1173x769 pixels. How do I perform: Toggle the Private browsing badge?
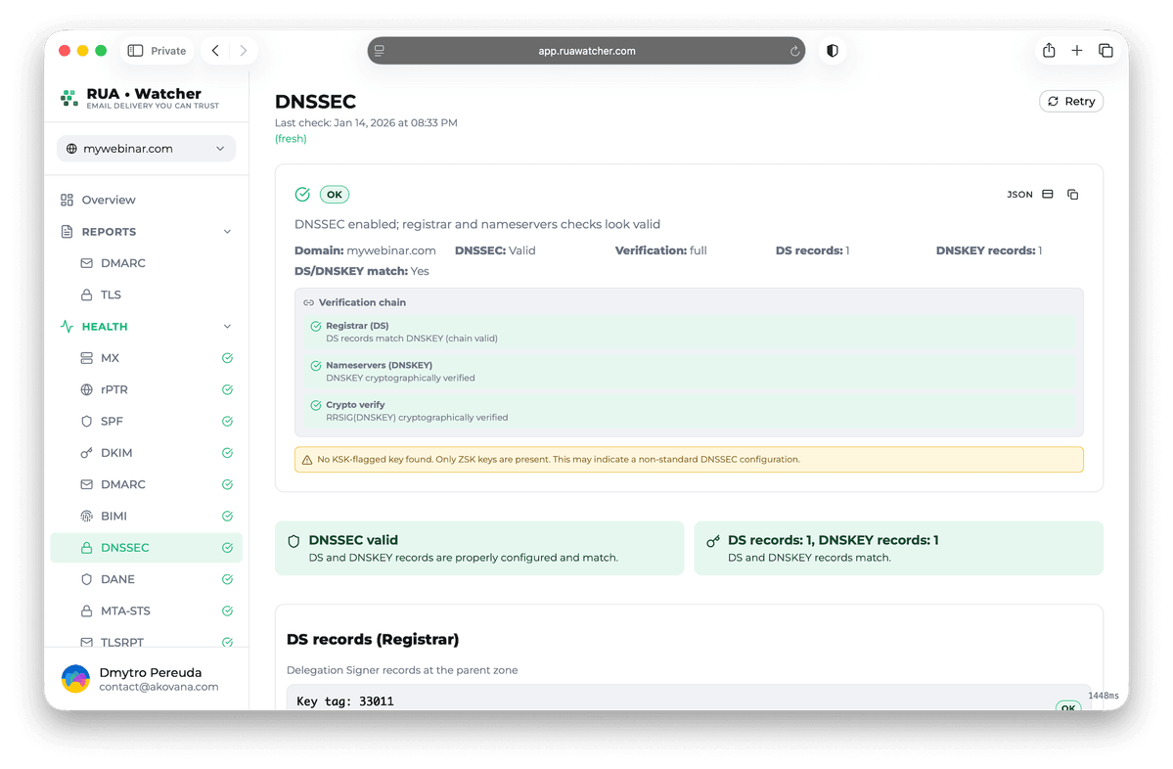[157, 50]
